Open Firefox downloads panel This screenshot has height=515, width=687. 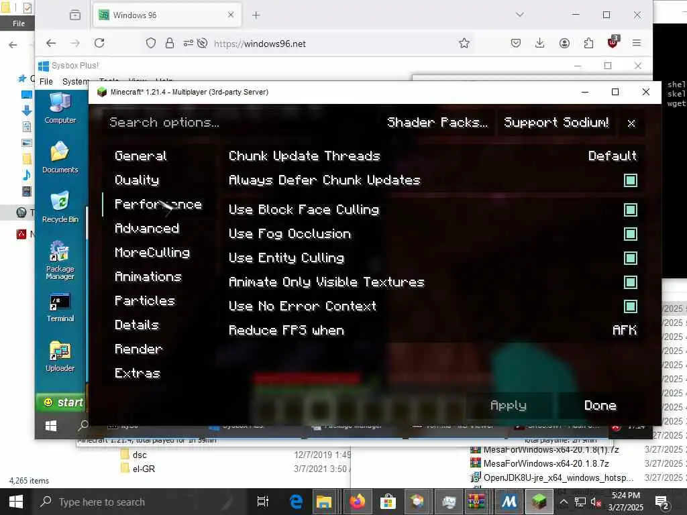(540, 43)
